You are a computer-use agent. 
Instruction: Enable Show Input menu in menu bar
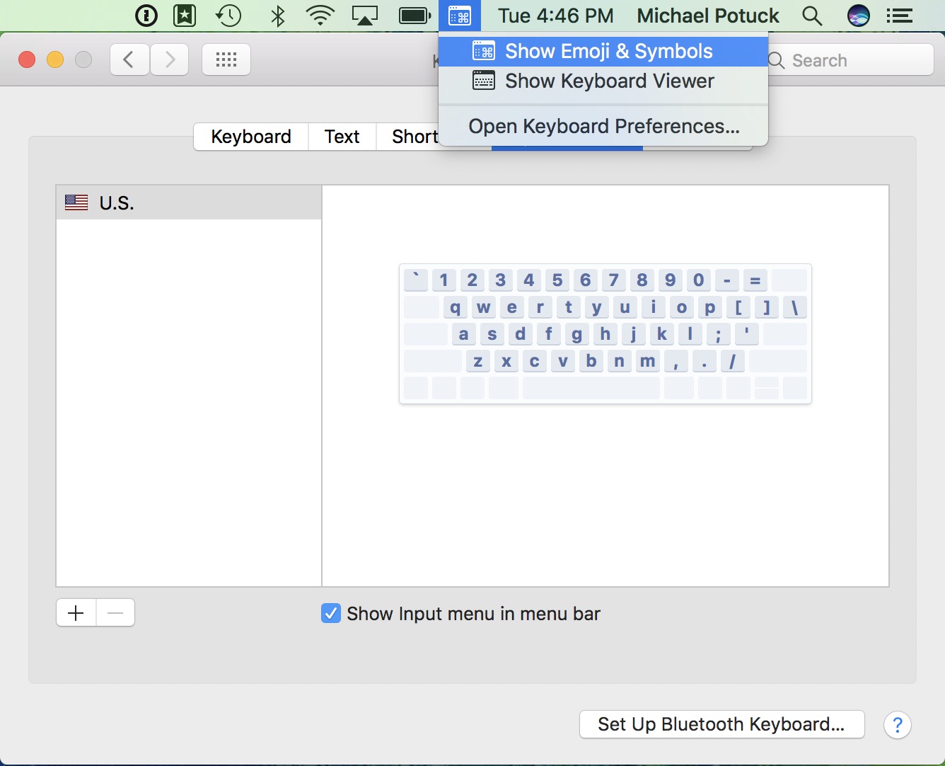coord(330,613)
